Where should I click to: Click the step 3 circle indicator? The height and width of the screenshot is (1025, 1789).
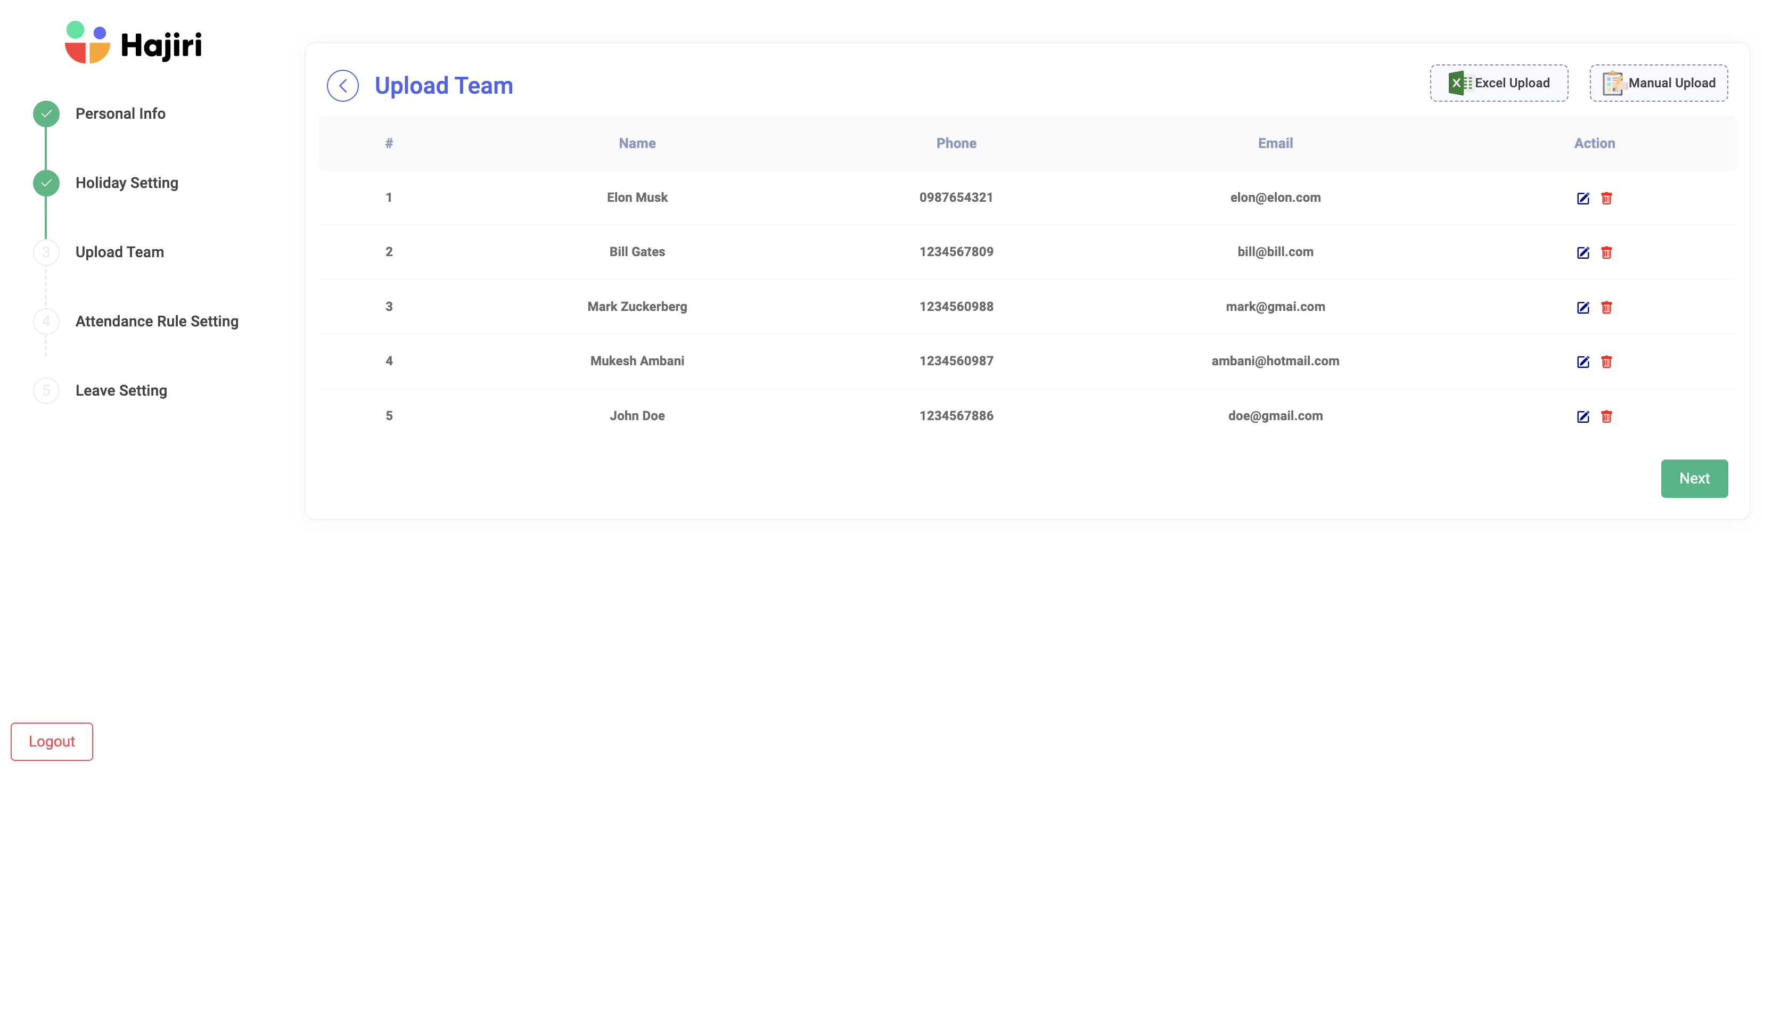[x=46, y=252]
